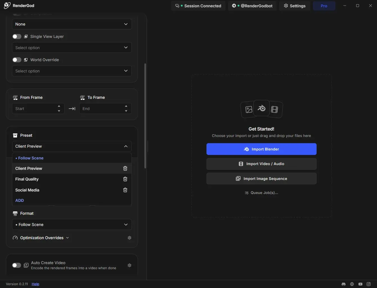Click Import Video / Audio button

pyautogui.click(x=262, y=164)
